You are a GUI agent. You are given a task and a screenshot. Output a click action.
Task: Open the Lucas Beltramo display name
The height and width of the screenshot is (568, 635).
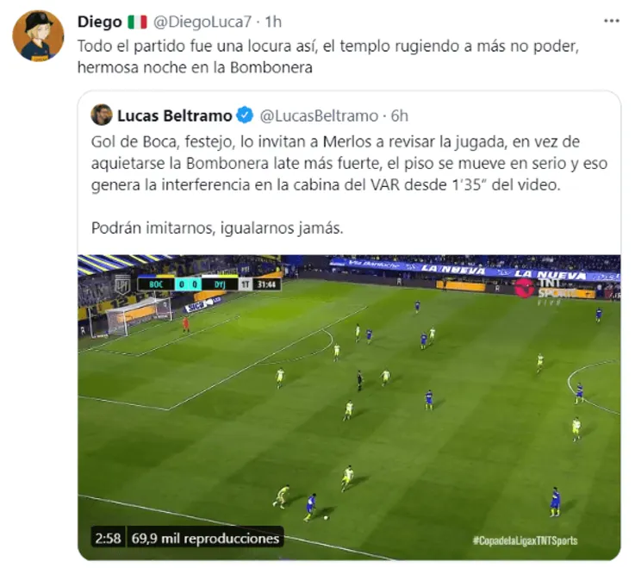tap(175, 115)
